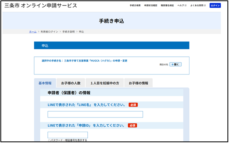Viewport: 229px width, 143px height.
Task: Click the 手続き説明 breadcrumb text
Action: click(x=69, y=32)
